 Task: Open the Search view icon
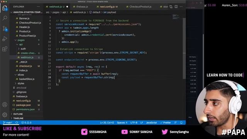[x=5, y=18]
